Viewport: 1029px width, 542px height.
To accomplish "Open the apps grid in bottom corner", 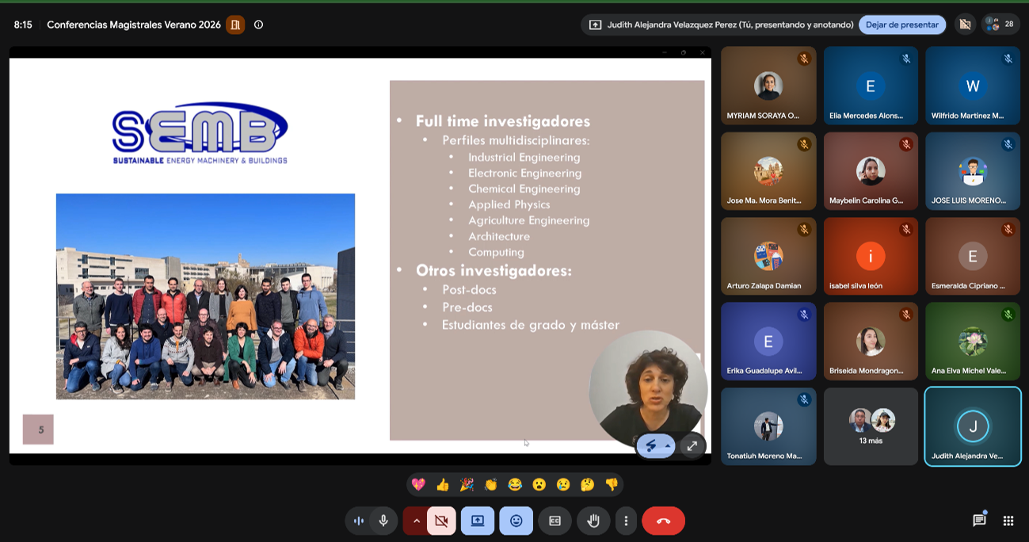I will point(1008,521).
